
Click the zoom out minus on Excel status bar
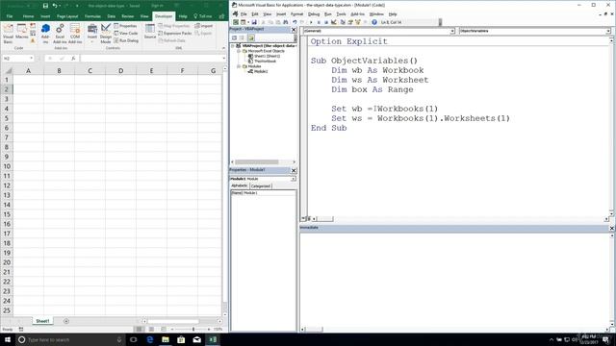pos(172,329)
